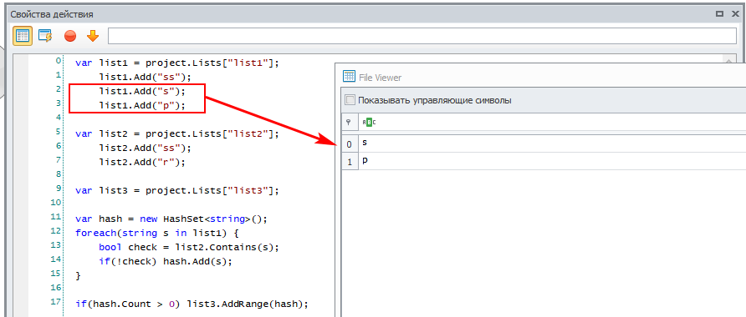Viewport: 746px width, 317px height.
Task: Click the line list2.Add("r")
Action: pos(142,163)
